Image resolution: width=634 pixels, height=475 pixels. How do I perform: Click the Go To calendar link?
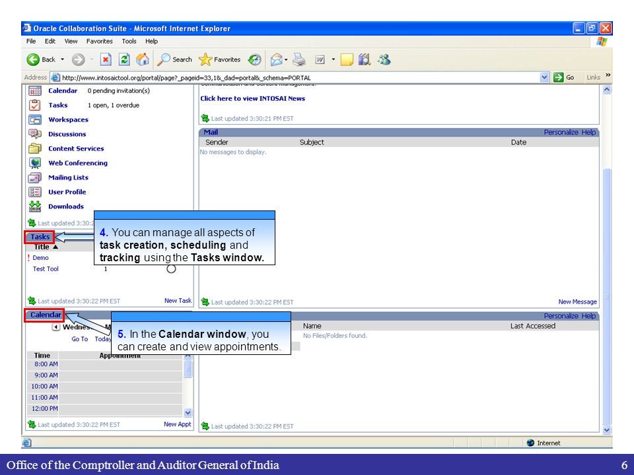(x=80, y=339)
